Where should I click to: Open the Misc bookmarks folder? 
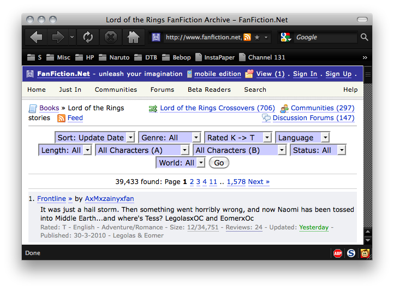coord(58,57)
